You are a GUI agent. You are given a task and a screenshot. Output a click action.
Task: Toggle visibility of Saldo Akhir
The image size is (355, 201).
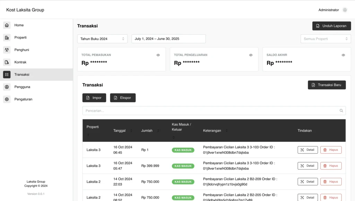(x=343, y=55)
